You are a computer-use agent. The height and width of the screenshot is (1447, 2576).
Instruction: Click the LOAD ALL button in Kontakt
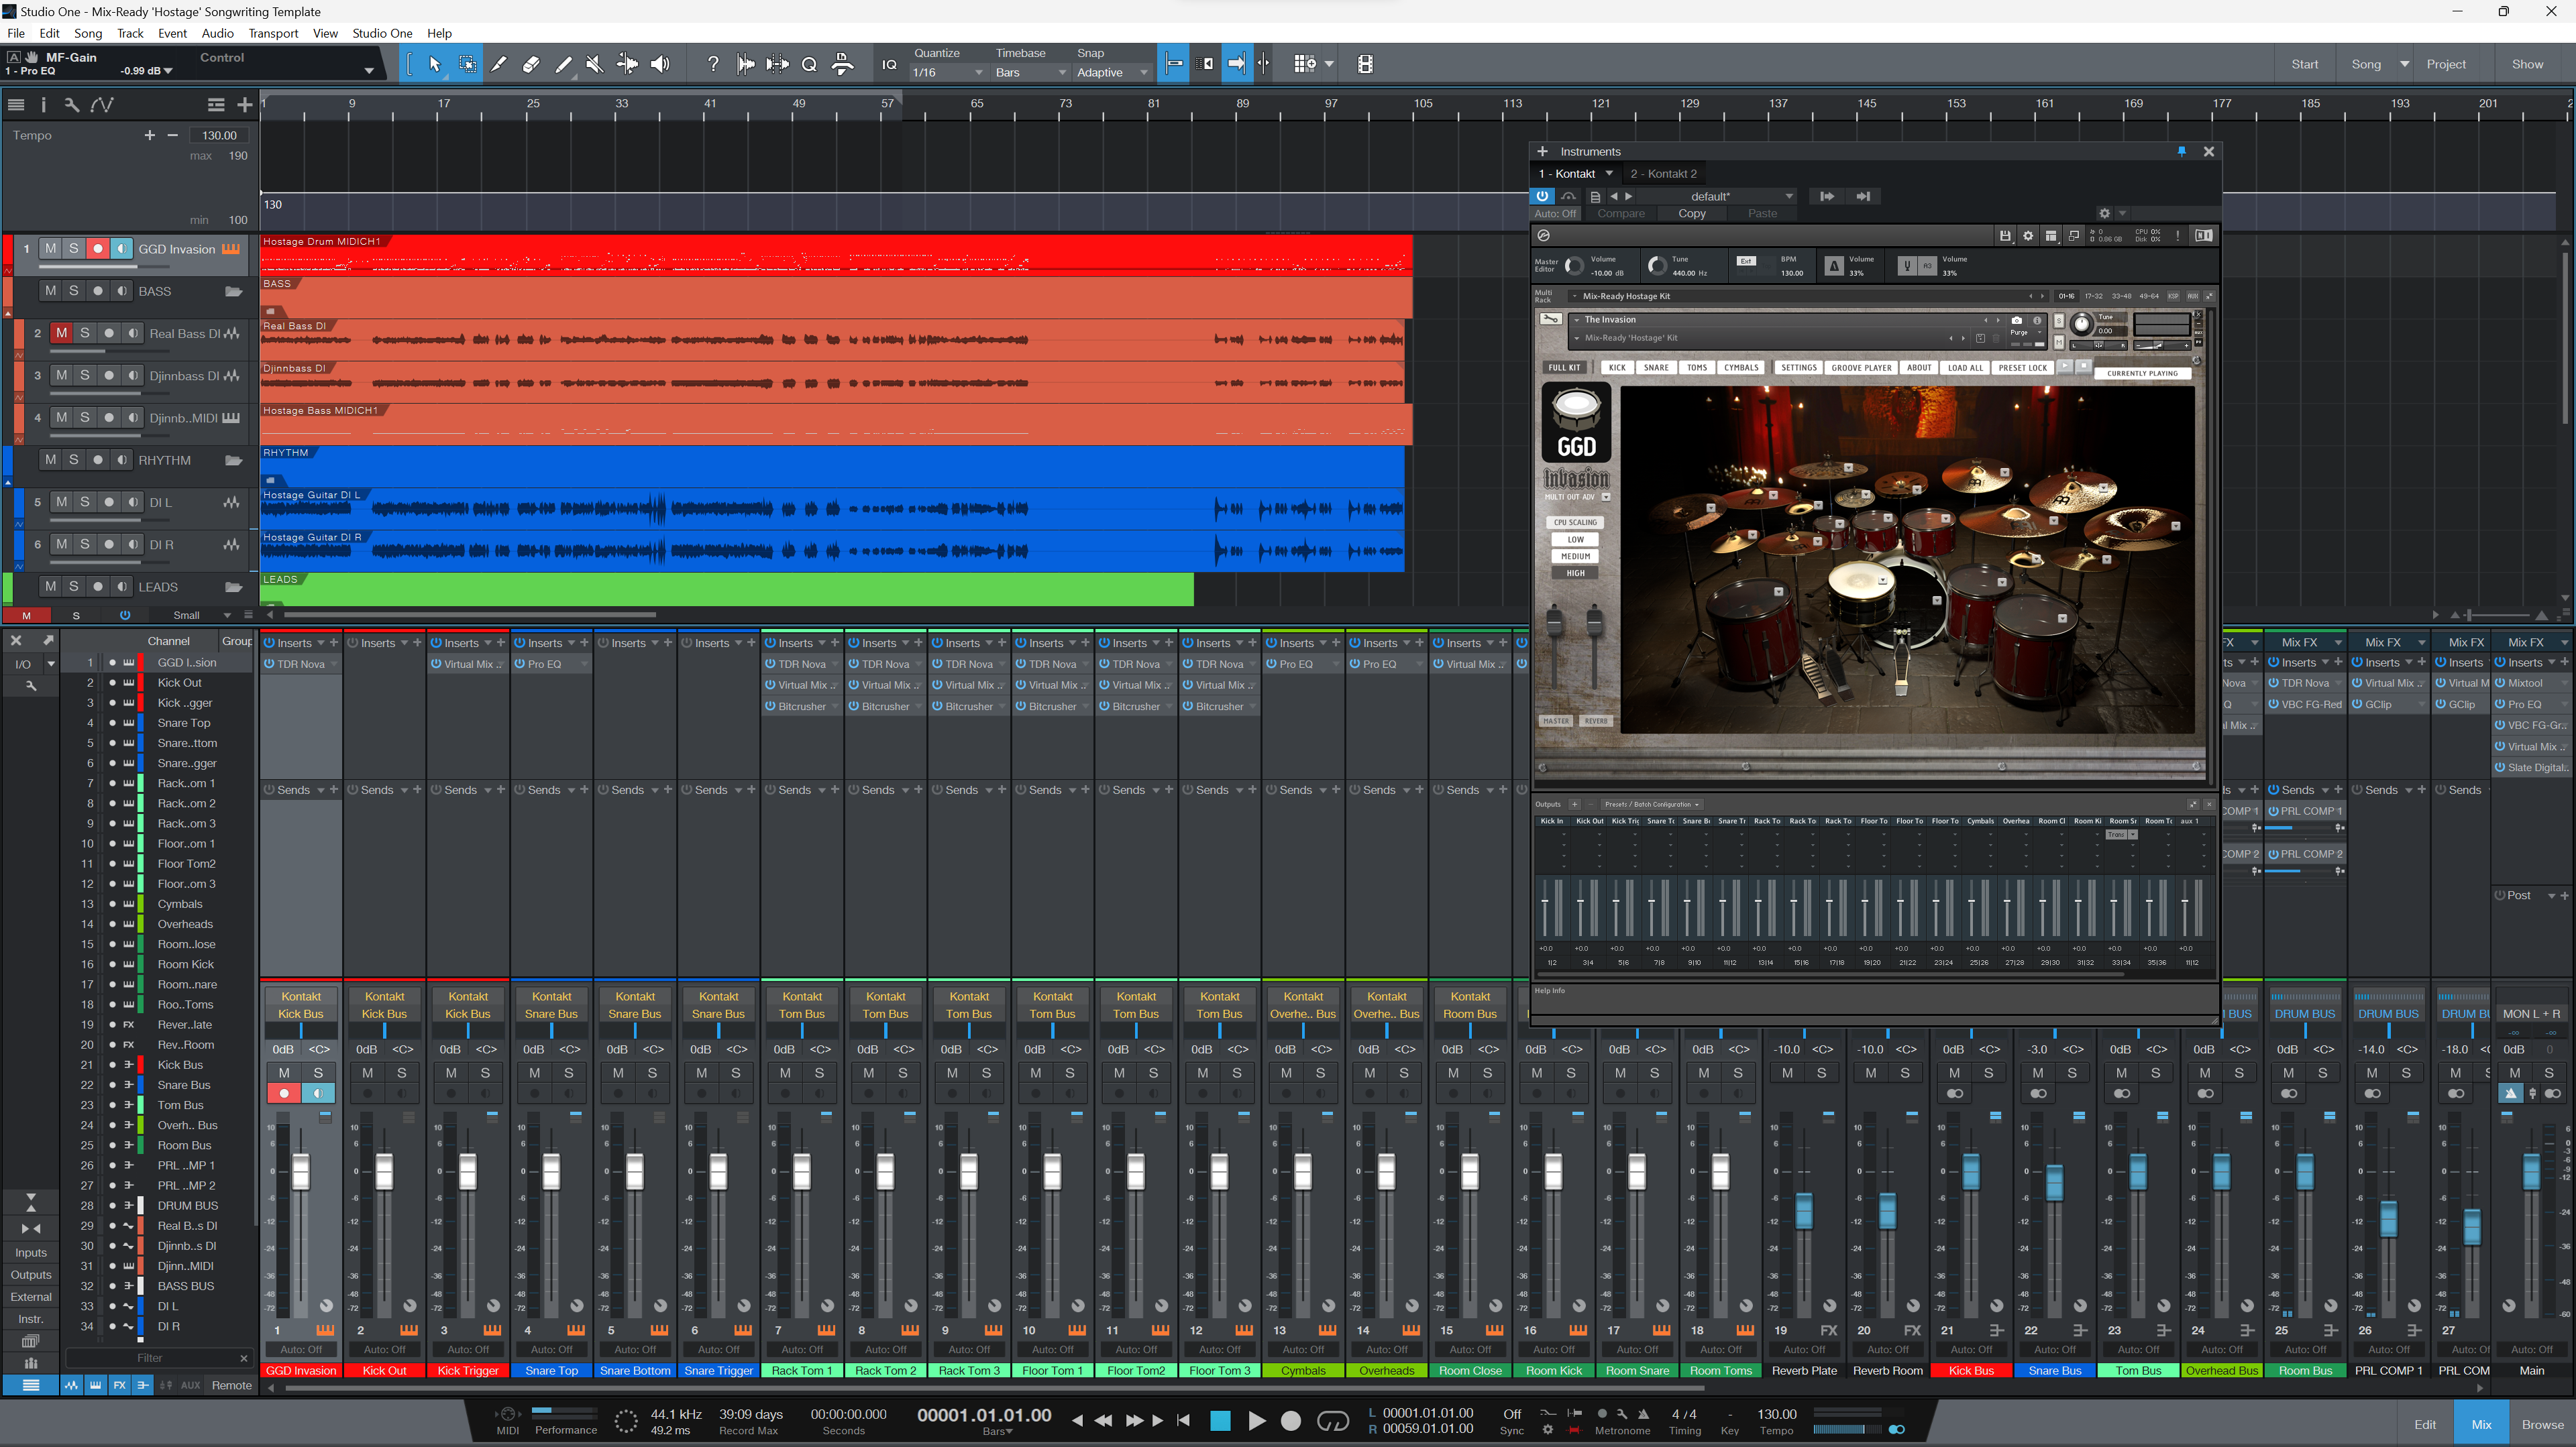click(x=1964, y=367)
